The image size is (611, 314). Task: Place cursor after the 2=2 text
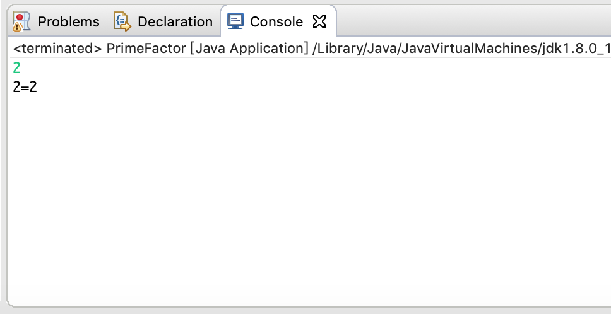(x=38, y=87)
